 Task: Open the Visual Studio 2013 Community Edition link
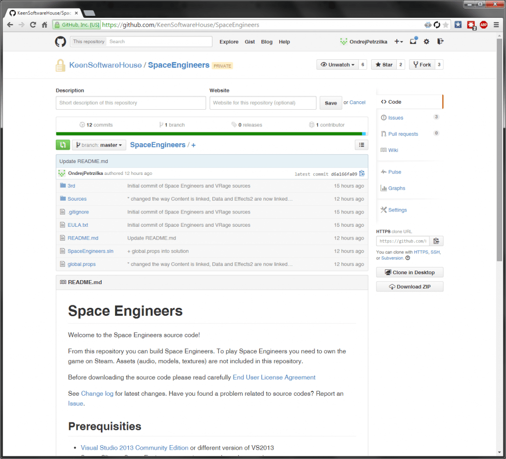(134, 448)
